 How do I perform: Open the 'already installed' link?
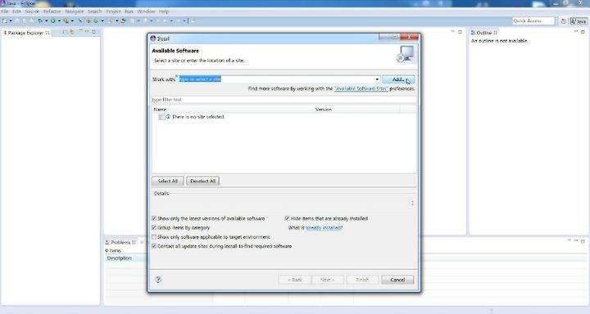point(323,227)
